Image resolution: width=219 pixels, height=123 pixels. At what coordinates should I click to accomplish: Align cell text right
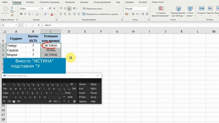pos(69,14)
